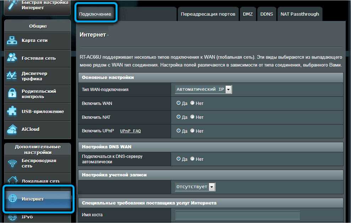Viewport: 351px width, 223px height.
Task: Click Traffic Manager (Диспетчер трафика) icon
Action: click(12, 75)
